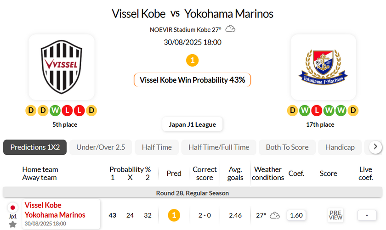
Task: Click the yellow prediction 1 badge in the header
Action: click(x=192, y=60)
